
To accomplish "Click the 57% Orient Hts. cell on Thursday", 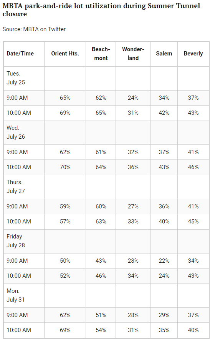I will click(x=65, y=222).
